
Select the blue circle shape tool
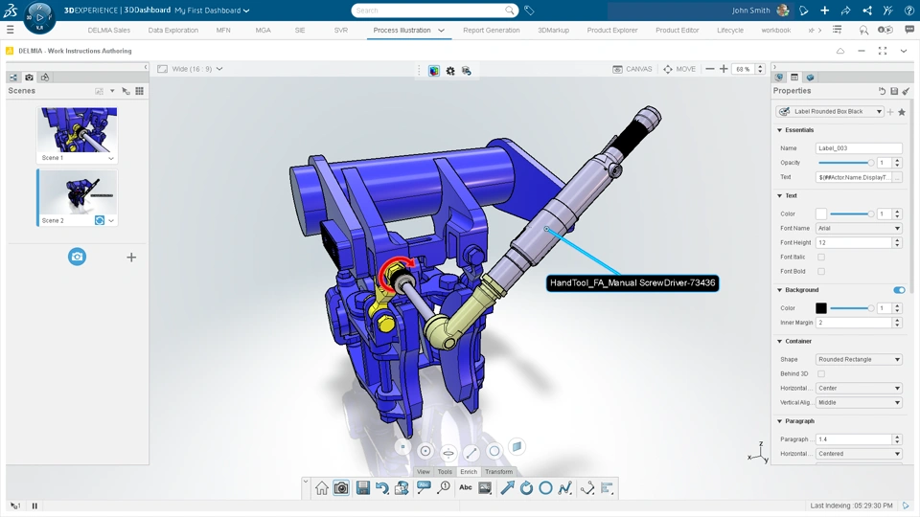(x=545, y=487)
